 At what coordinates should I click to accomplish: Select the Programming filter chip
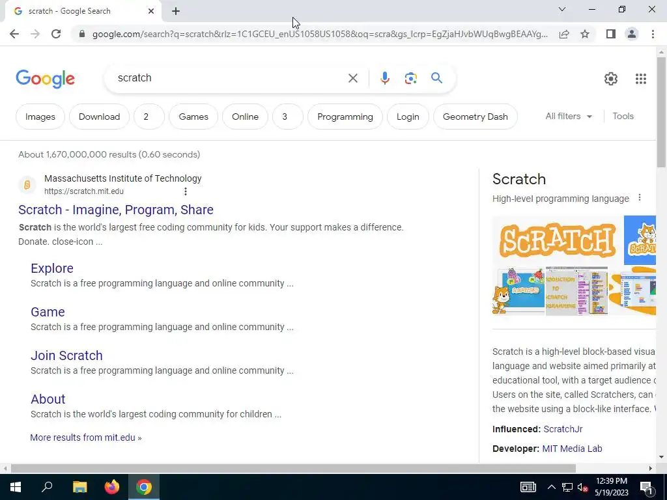pos(345,117)
